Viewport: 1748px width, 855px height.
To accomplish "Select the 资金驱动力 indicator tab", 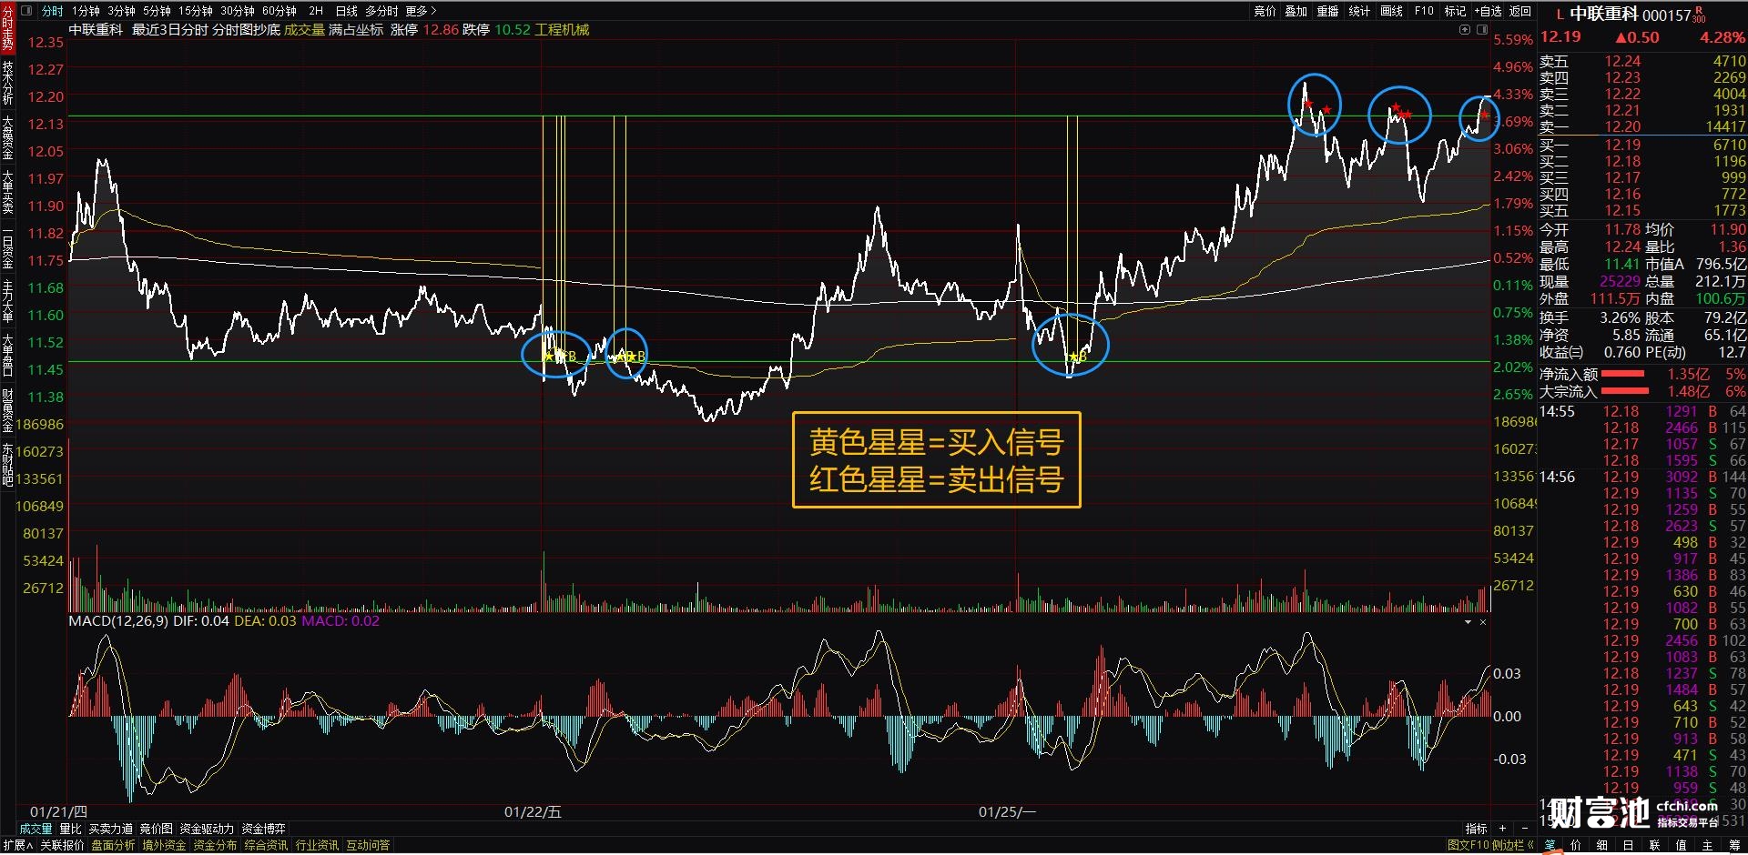I will (207, 829).
